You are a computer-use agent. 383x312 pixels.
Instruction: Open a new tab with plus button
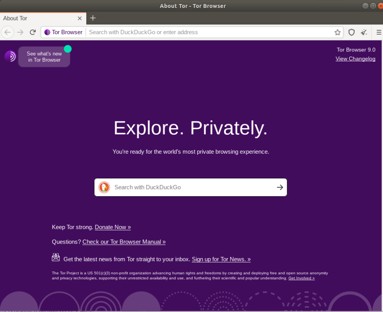point(93,18)
